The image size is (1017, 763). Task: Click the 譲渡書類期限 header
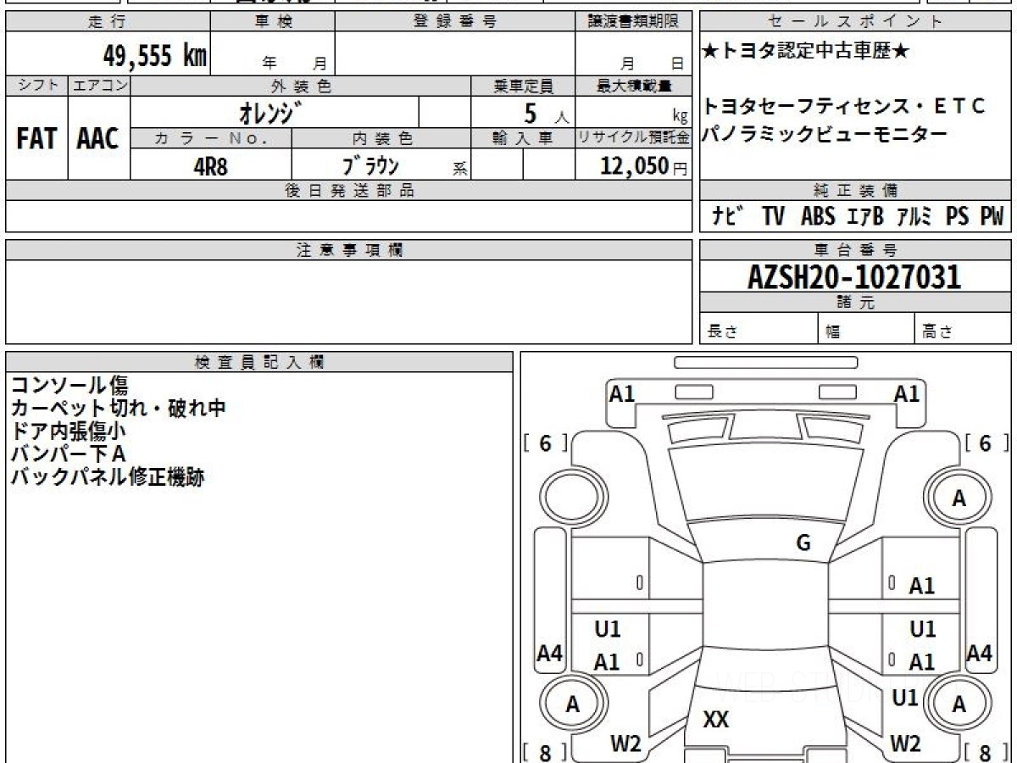(634, 22)
